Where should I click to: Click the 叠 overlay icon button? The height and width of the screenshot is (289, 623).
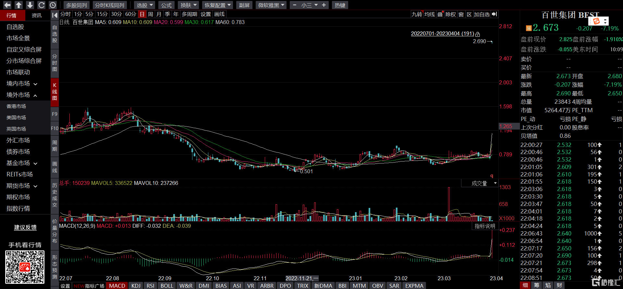440,14
